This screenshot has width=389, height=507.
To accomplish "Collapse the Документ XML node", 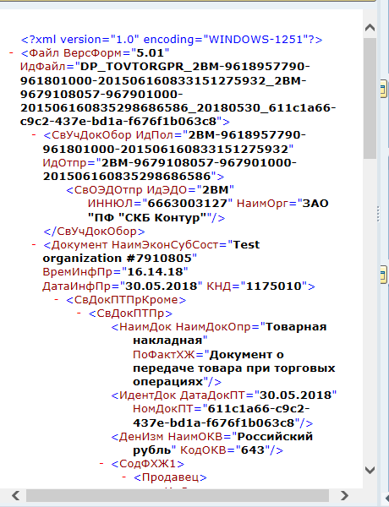I will point(34,244).
